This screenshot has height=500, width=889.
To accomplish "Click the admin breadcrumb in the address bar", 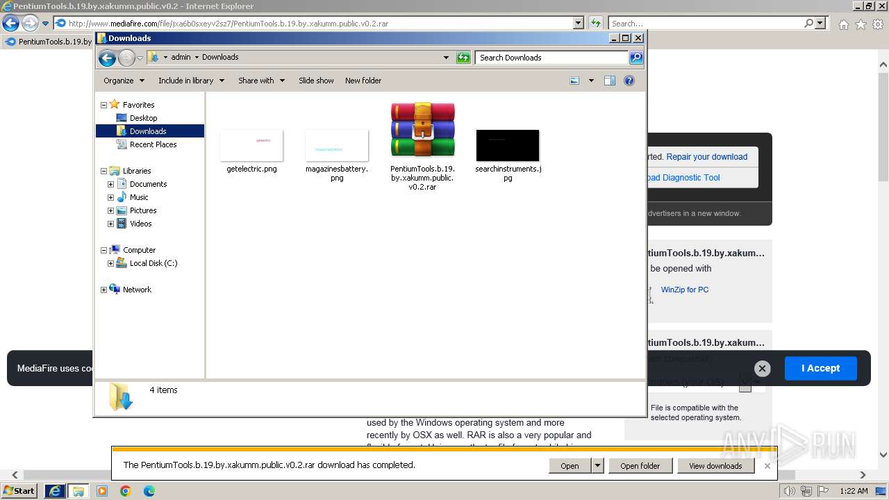I will (181, 58).
